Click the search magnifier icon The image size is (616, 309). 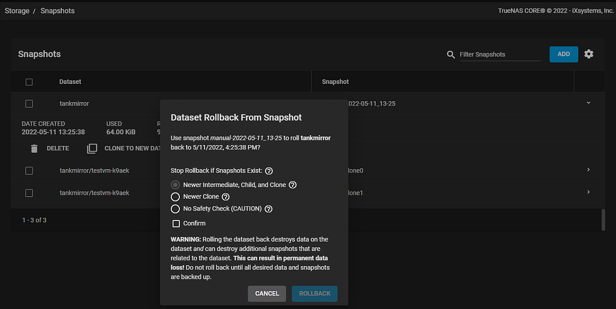click(451, 55)
